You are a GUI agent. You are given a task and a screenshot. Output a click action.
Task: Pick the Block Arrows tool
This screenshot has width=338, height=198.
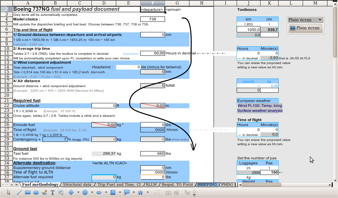pos(99,192)
